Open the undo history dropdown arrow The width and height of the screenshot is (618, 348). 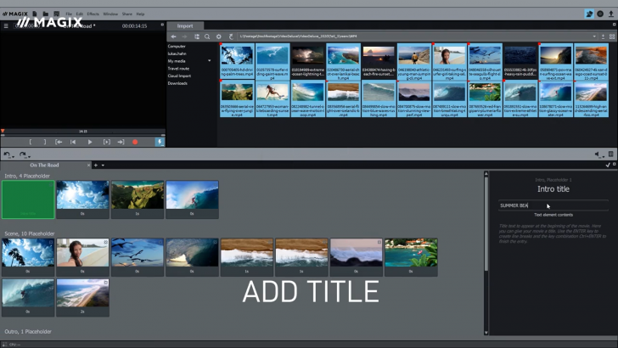[13, 157]
